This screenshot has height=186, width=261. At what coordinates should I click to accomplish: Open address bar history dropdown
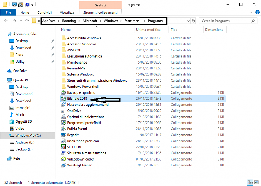point(188,21)
